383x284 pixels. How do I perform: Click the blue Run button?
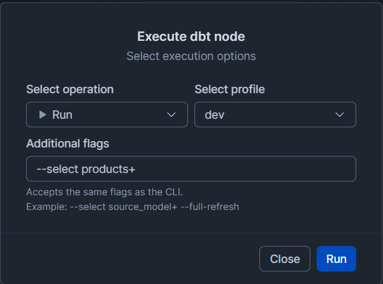click(336, 259)
